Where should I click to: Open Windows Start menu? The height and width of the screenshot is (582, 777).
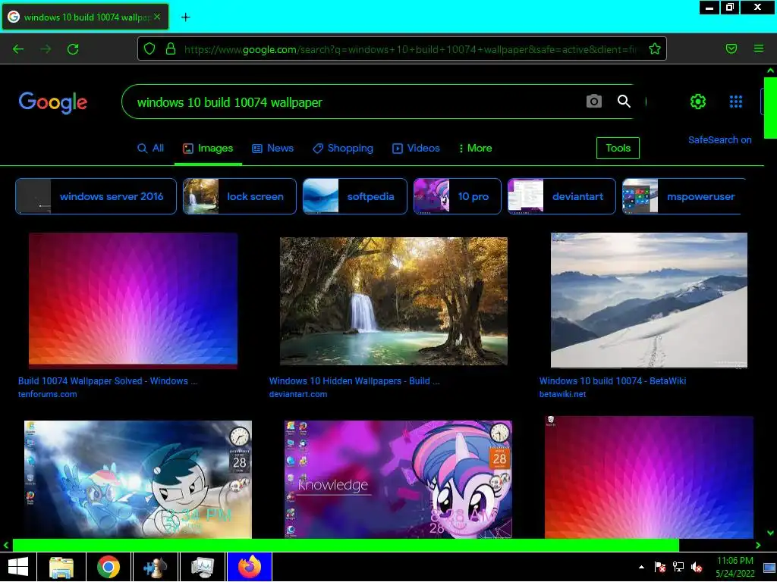click(x=18, y=567)
